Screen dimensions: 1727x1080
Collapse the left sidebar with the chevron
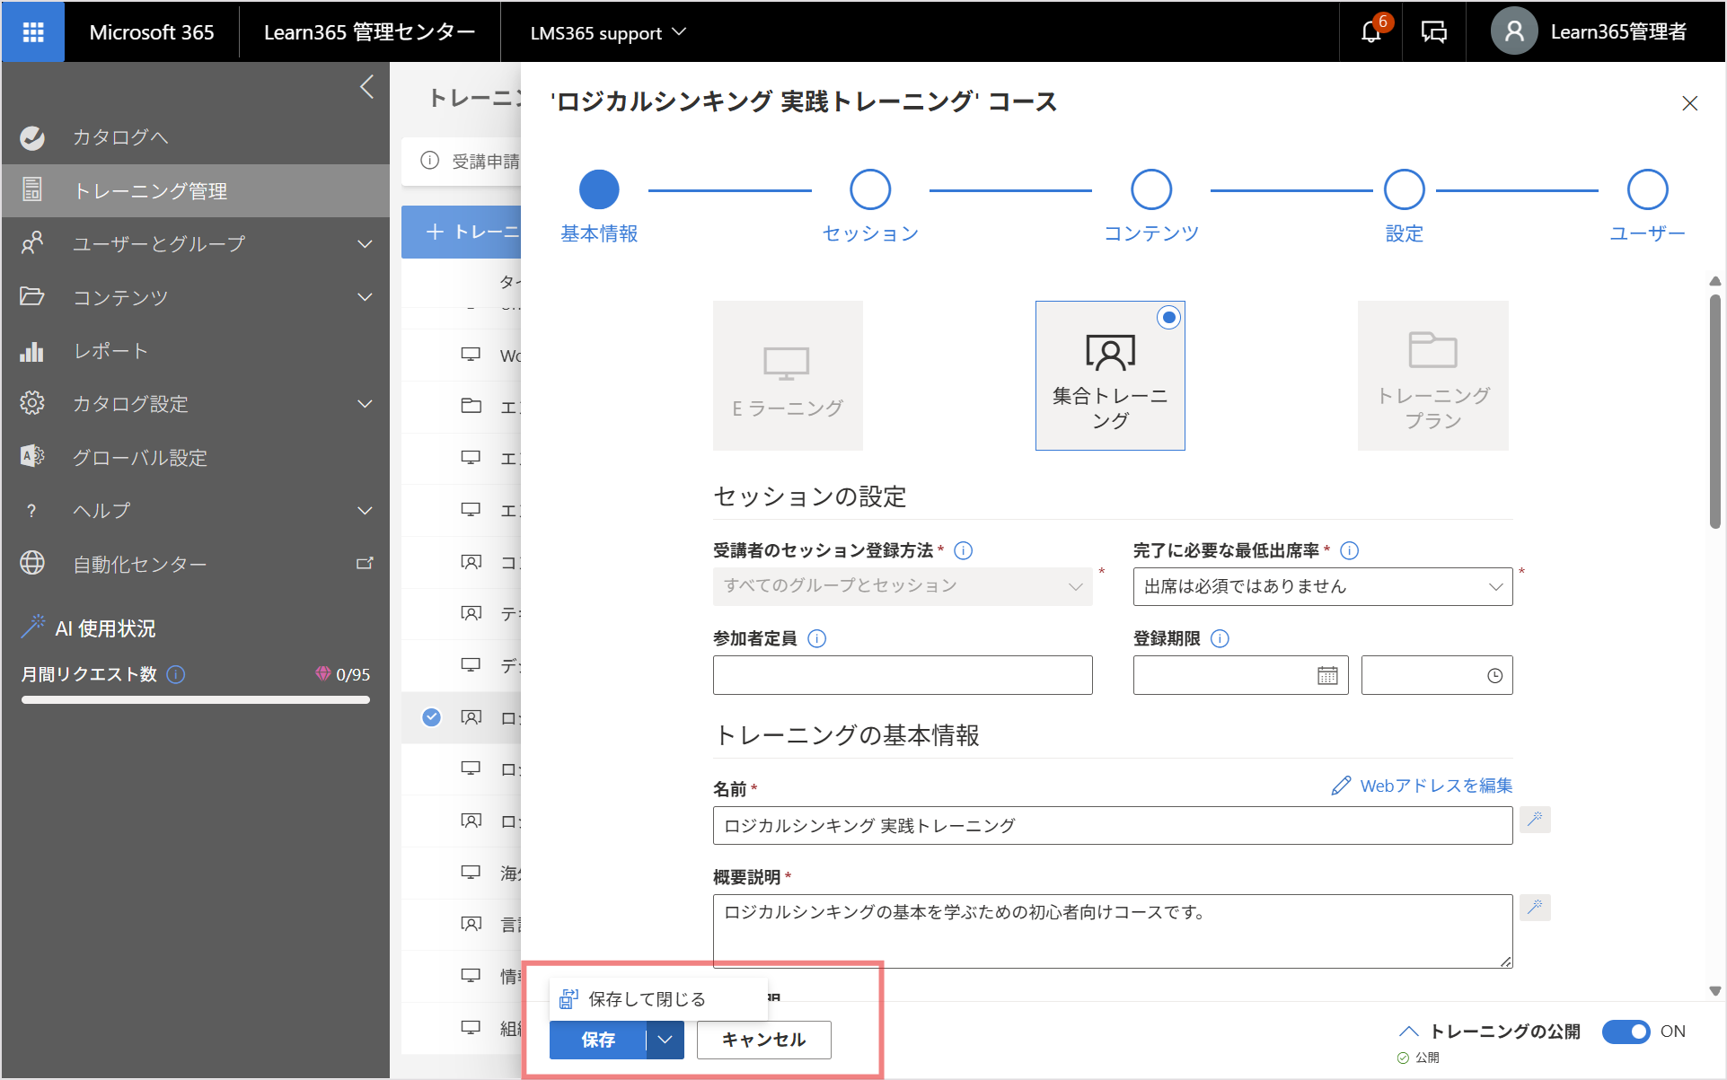tap(366, 87)
